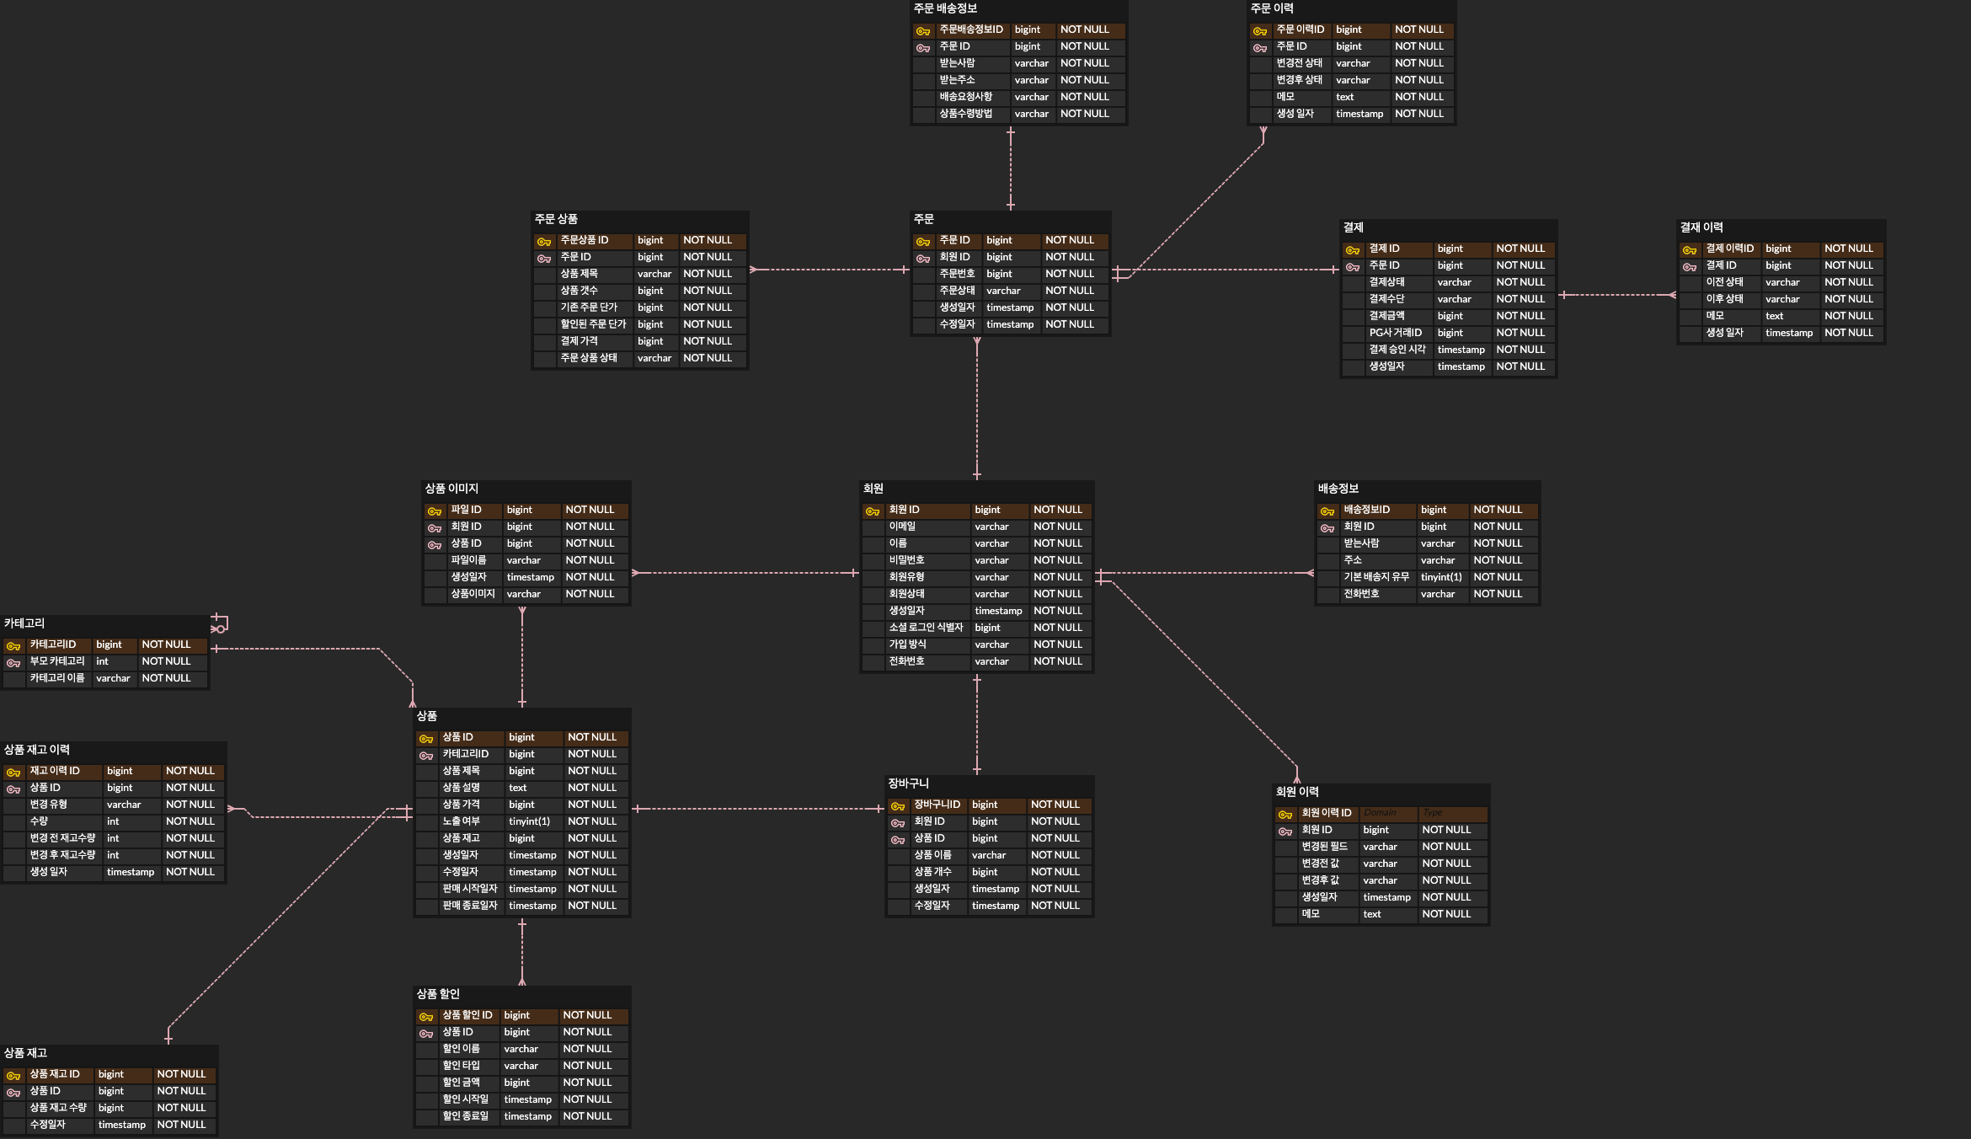Click the self-relation loop marker above 카테고리 table
This screenshot has height=1139, width=1971.
click(220, 624)
